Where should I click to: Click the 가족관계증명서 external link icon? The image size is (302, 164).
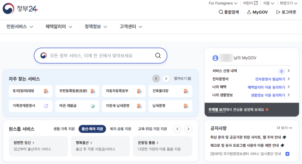(46, 106)
